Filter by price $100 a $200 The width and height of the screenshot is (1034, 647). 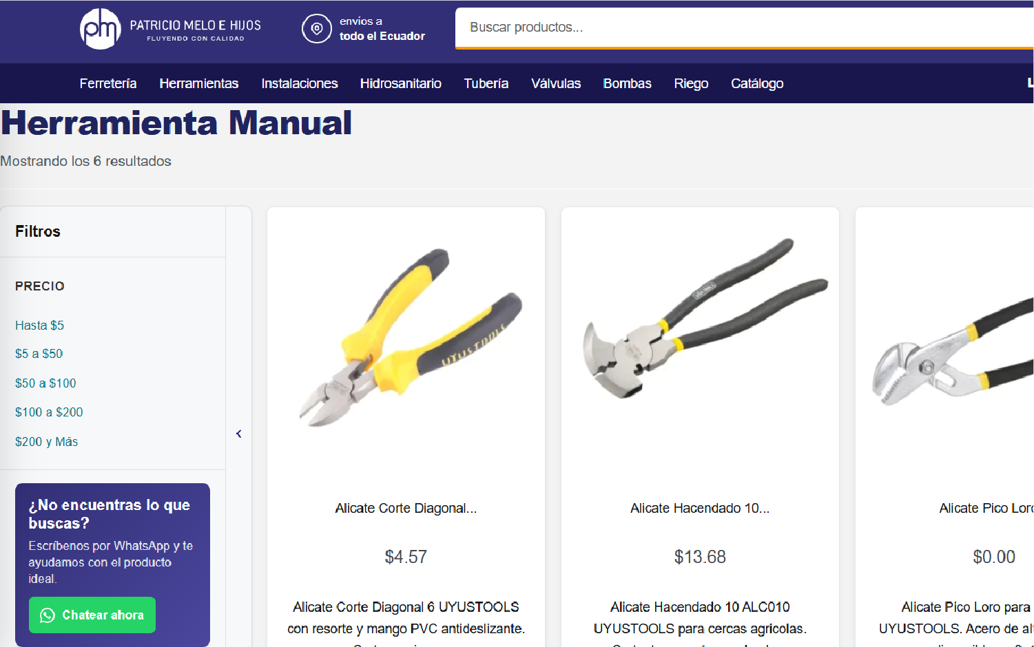tap(49, 412)
